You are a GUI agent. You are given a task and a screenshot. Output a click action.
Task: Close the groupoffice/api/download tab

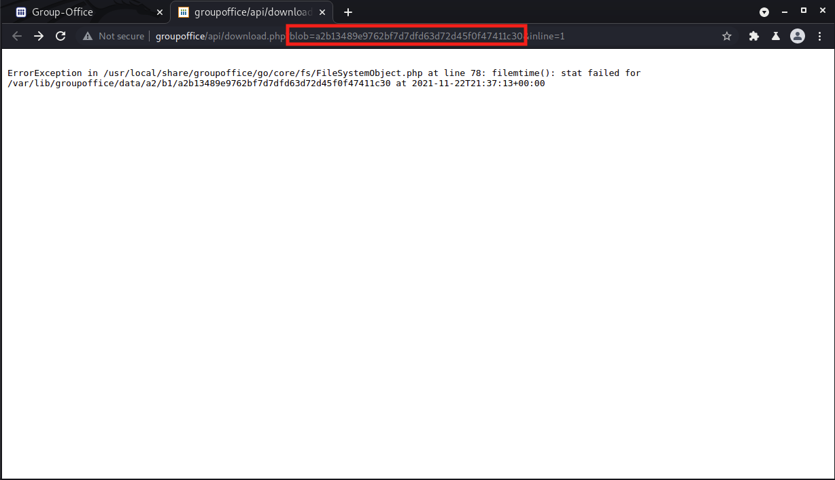coord(322,12)
